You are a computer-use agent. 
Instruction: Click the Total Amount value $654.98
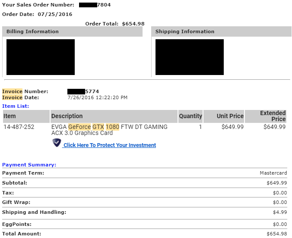coord(276,234)
